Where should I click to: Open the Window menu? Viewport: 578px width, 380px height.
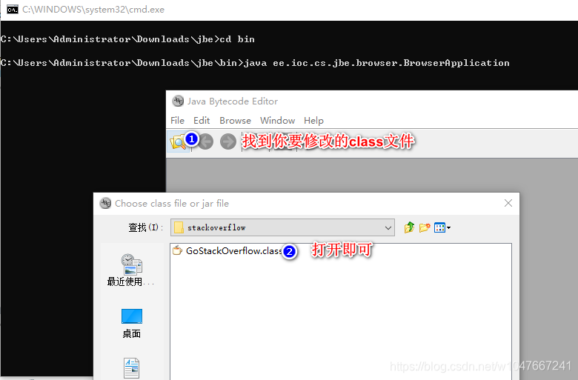278,121
